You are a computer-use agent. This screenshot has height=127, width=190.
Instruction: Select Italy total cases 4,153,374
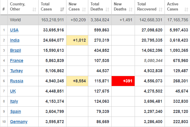point(55,101)
